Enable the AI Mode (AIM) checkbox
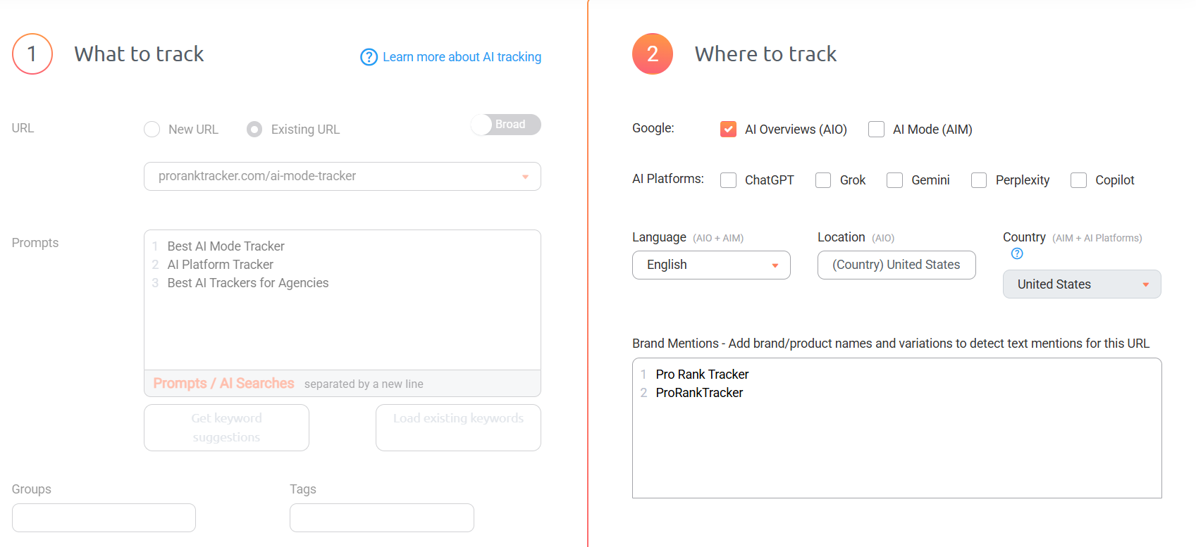This screenshot has height=547, width=1196. (x=877, y=130)
